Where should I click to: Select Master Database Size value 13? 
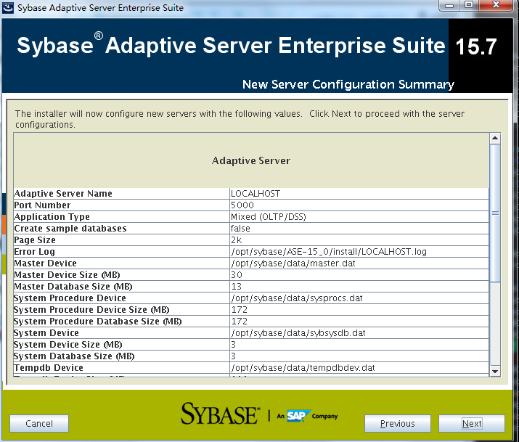(x=237, y=286)
